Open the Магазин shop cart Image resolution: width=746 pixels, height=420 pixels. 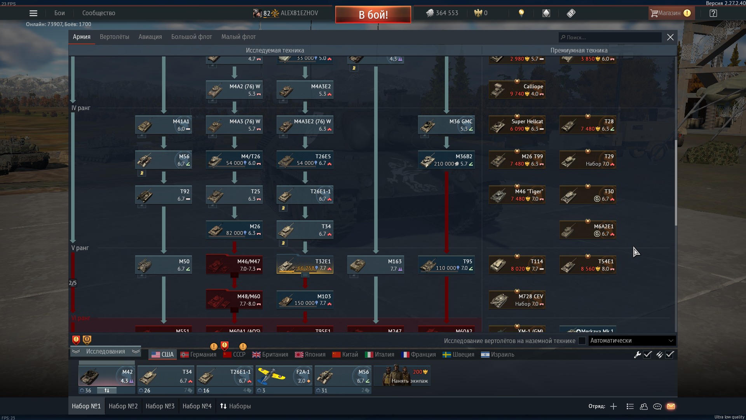click(x=671, y=13)
